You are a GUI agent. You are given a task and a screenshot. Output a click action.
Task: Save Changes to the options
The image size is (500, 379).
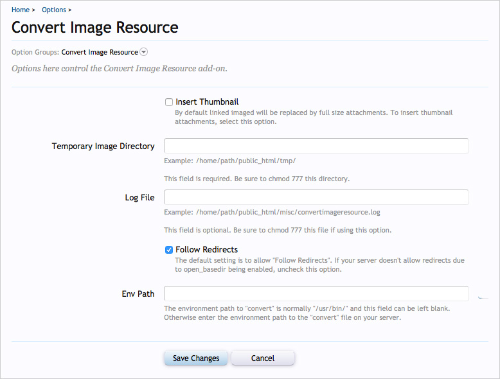[x=196, y=358]
